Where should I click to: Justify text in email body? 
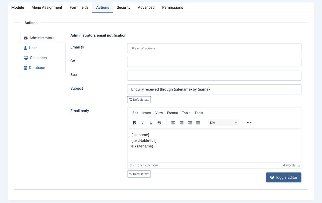click(198, 123)
